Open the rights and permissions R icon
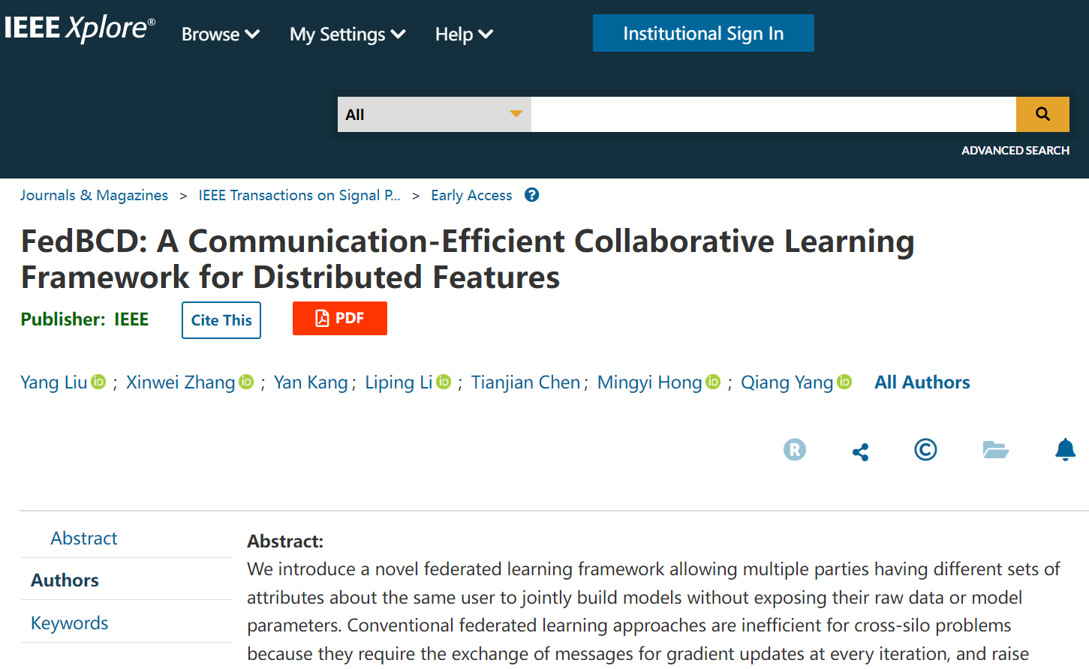 [794, 449]
